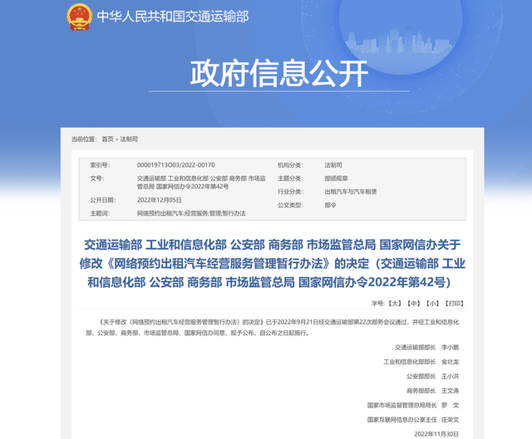Select index number 000019713O03/2022-00170
Image resolution: width=532 pixels, height=439 pixels.
point(175,165)
